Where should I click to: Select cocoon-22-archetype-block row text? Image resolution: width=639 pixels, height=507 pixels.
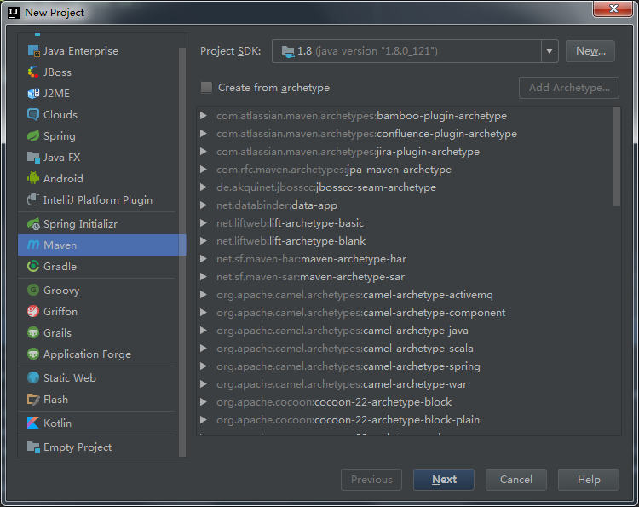coord(334,402)
